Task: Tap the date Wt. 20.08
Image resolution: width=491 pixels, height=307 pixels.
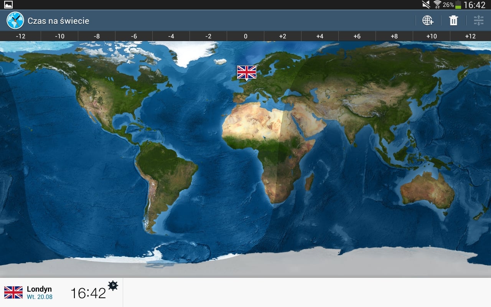Action: pyautogui.click(x=40, y=297)
